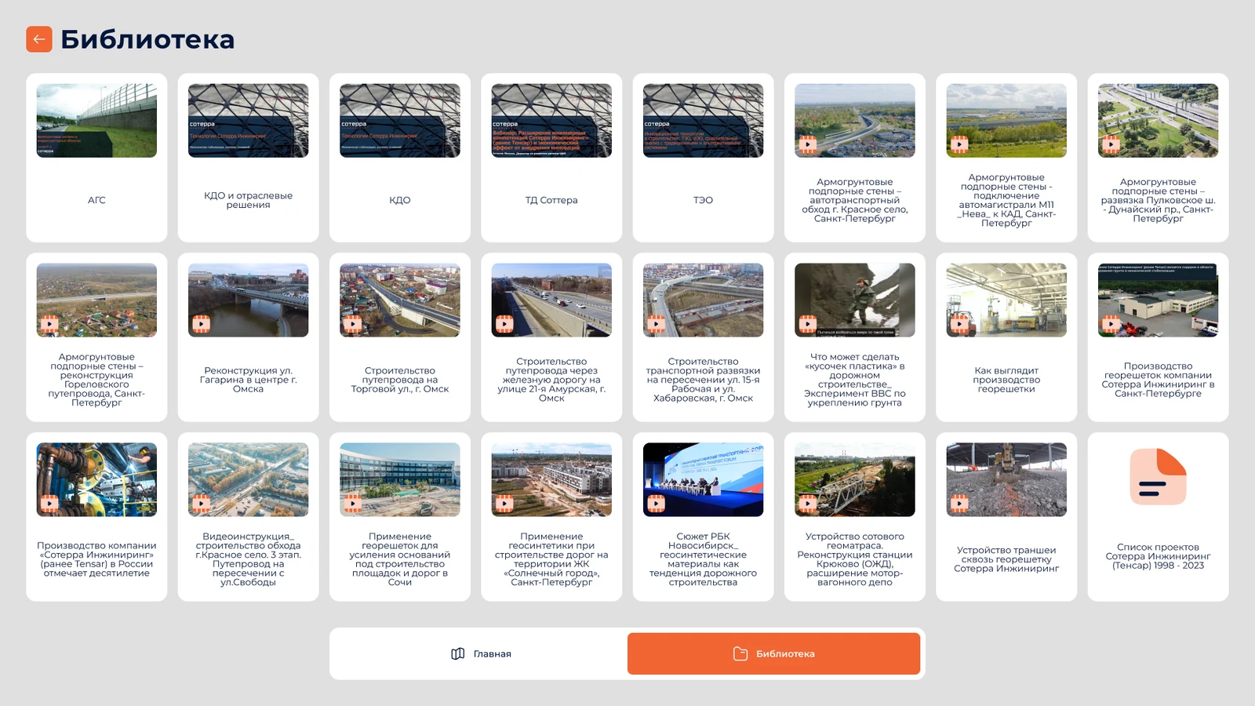Select the Библиотека tab
1255x706 pixels.
pyautogui.click(x=773, y=653)
